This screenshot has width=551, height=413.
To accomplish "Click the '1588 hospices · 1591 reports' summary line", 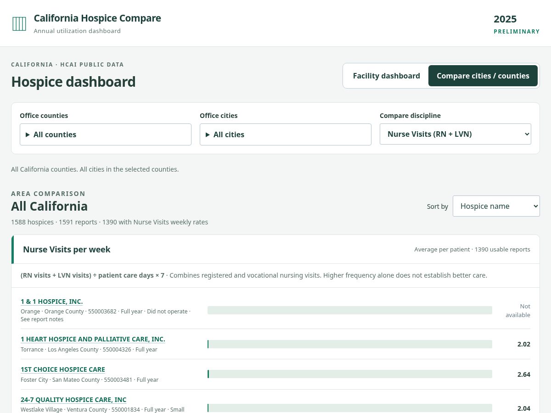I will coord(109,222).
